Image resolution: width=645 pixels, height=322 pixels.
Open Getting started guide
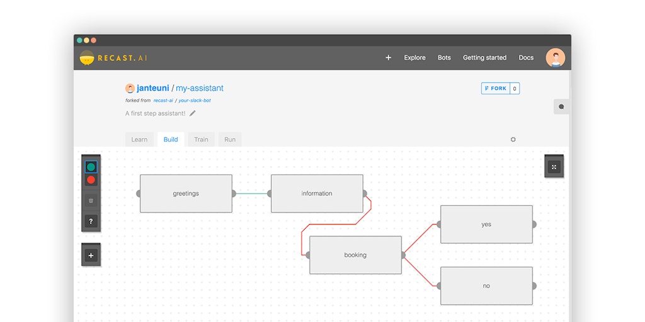click(x=484, y=58)
